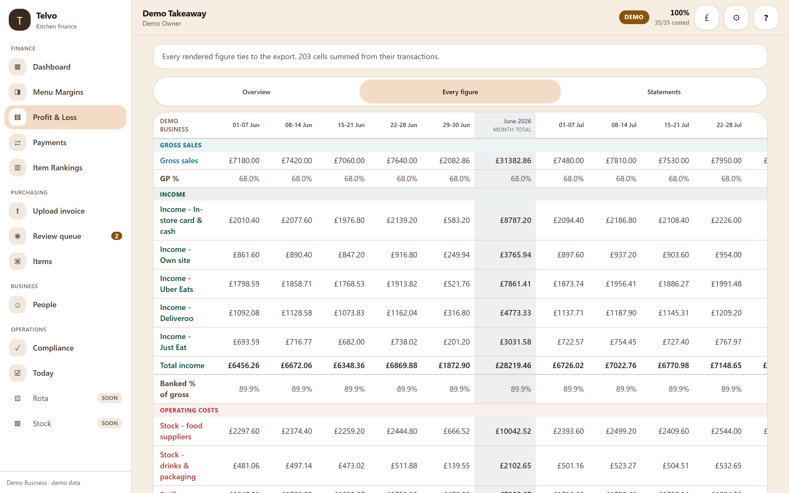Click the £10042.52 food suppliers total
The image size is (789, 493).
coord(513,431)
